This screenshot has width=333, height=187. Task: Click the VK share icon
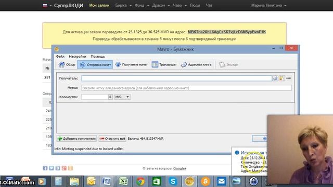(58, 168)
